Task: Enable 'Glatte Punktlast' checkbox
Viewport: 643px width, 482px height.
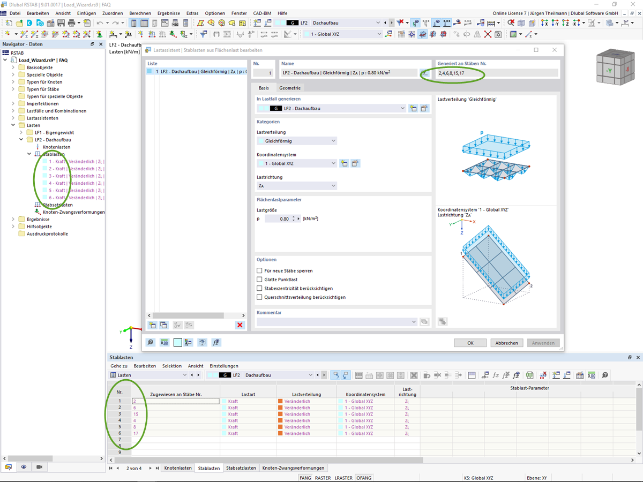Action: pyautogui.click(x=260, y=280)
